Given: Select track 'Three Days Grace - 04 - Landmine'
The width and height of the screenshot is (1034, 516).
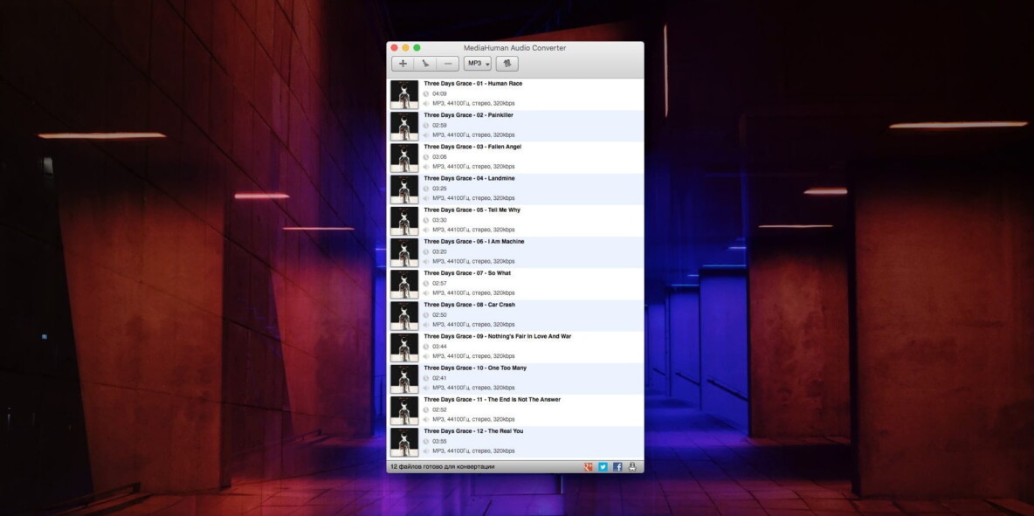Looking at the screenshot, I should [x=469, y=179].
